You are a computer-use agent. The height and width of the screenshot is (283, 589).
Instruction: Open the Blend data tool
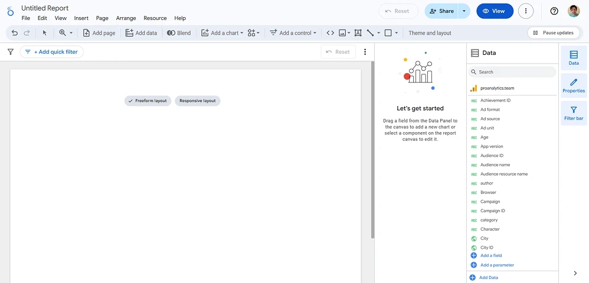[179, 33]
